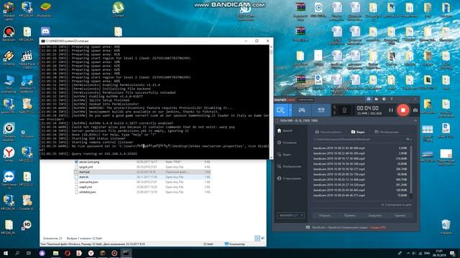
Task: Open Image settings in Bandicam sidebar
Action: [x=289, y=166]
